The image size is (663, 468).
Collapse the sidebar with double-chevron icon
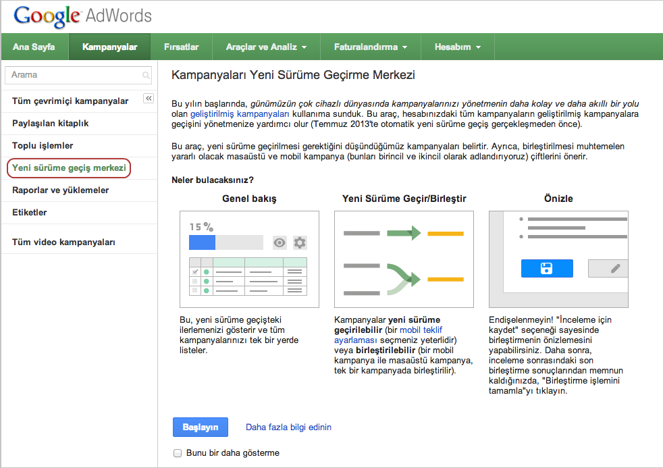[x=149, y=98]
